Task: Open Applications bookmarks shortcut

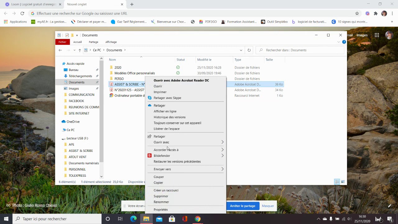Action: click(15, 22)
